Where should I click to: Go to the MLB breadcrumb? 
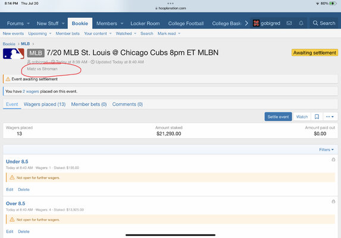tap(26, 44)
